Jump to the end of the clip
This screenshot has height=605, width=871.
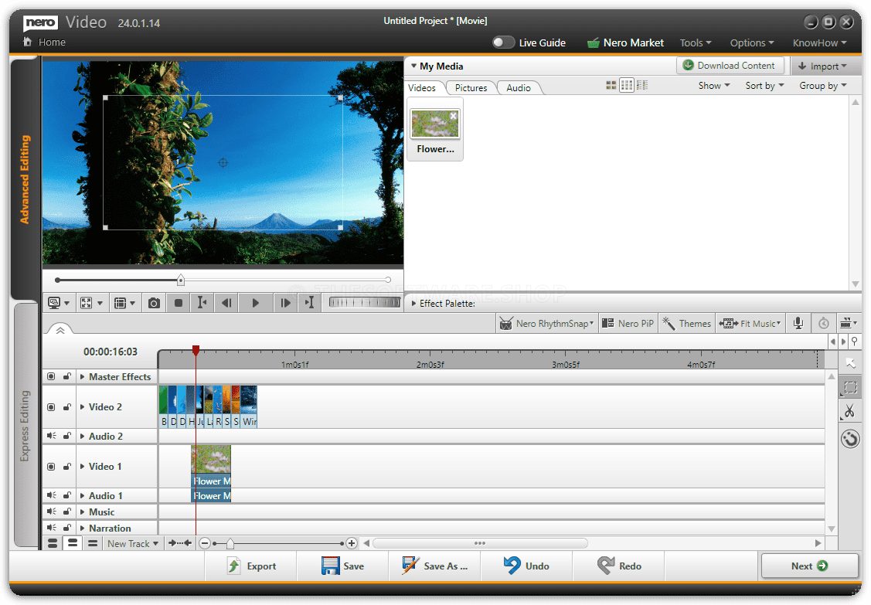[x=309, y=303]
